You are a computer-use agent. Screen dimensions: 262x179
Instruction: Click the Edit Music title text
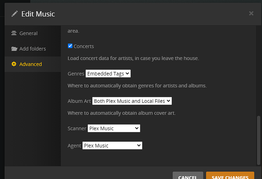click(38, 14)
